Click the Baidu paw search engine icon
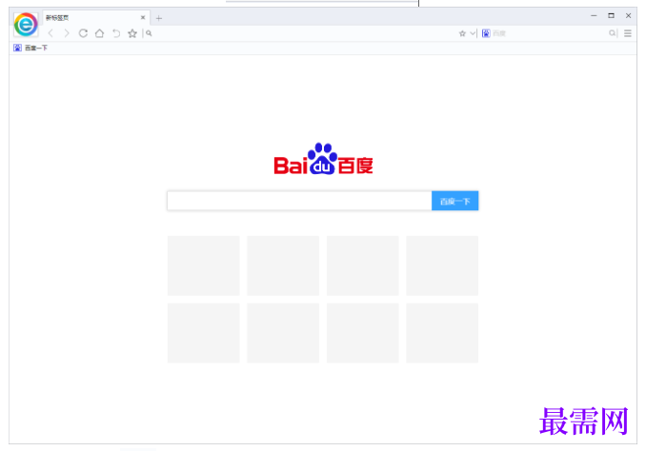646x451 pixels. (486, 33)
